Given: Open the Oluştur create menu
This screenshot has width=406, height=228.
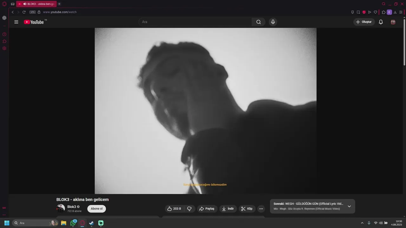Looking at the screenshot, I should (x=364, y=22).
